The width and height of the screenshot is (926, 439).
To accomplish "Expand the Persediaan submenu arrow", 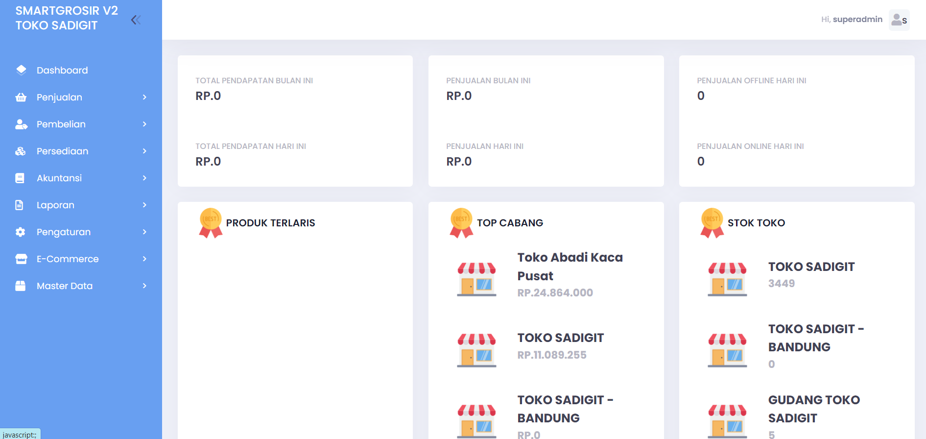I will 144,151.
